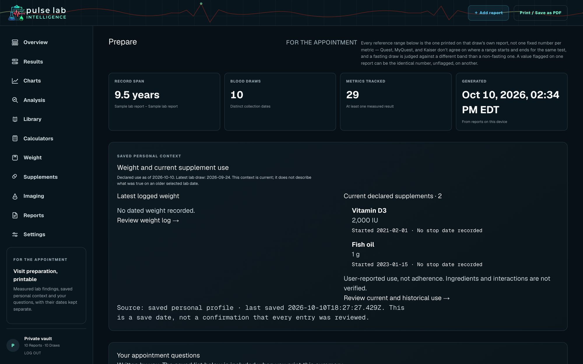The height and width of the screenshot is (364, 583).
Task: Click Print / Save as PDF
Action: [540, 13]
